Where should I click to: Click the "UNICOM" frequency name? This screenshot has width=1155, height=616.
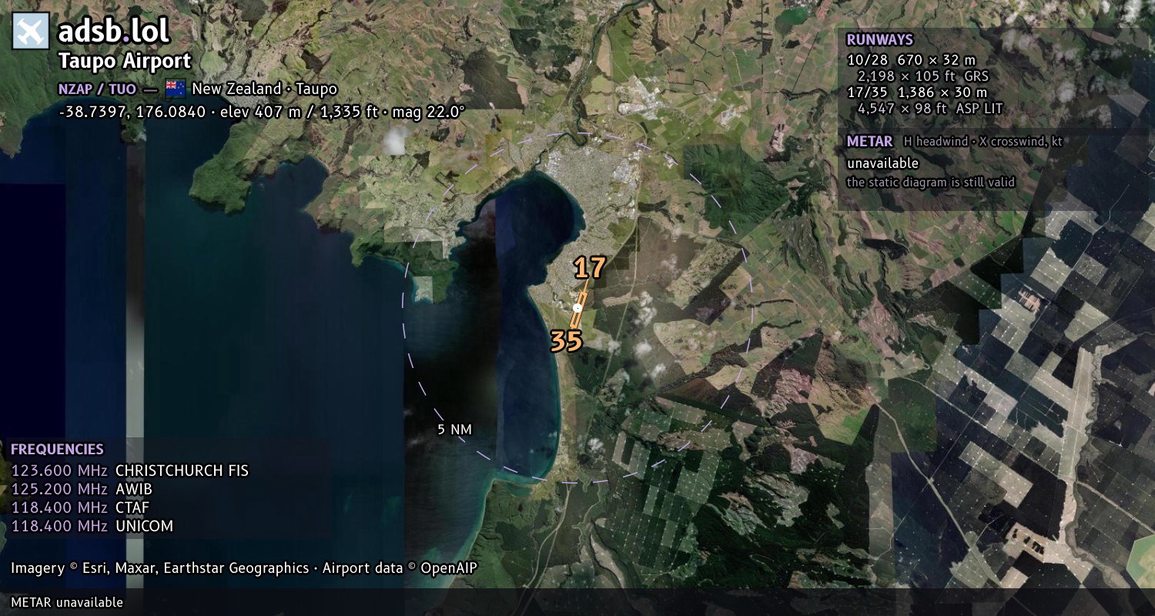pyautogui.click(x=144, y=526)
